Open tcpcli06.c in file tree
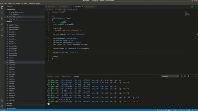The width and height of the screenshot is (198, 111). pos(25,86)
